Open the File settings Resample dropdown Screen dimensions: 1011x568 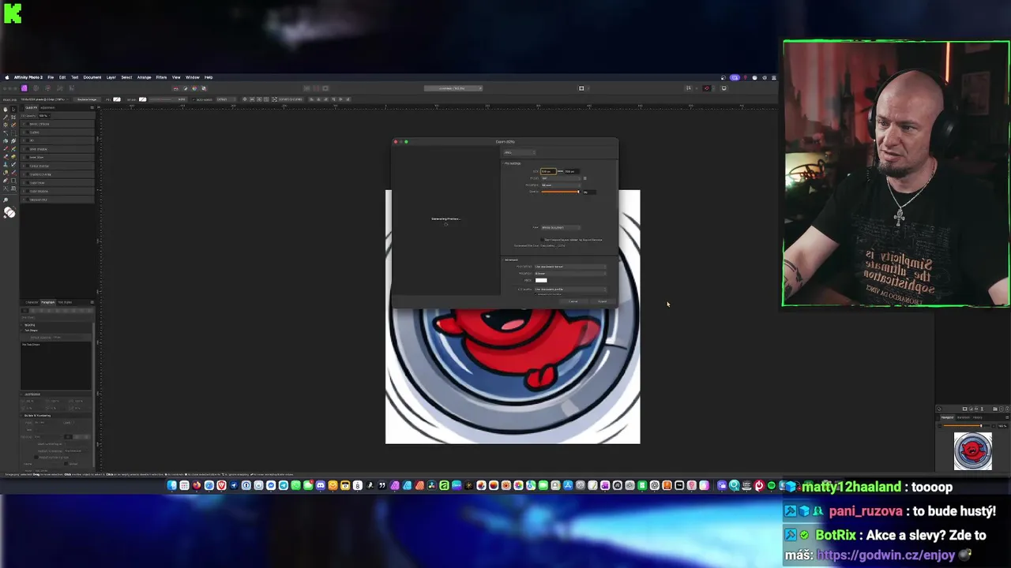pyautogui.click(x=561, y=185)
